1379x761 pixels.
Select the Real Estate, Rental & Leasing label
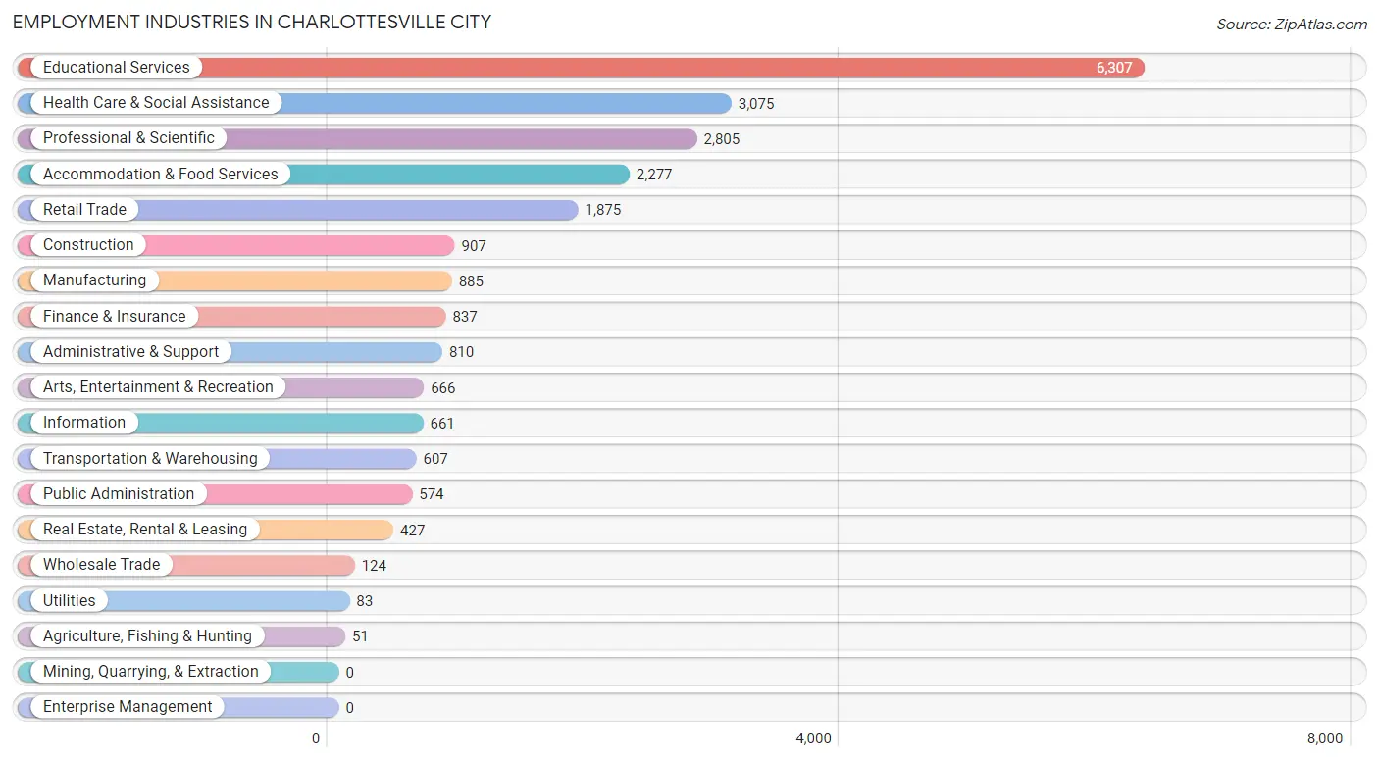145,529
